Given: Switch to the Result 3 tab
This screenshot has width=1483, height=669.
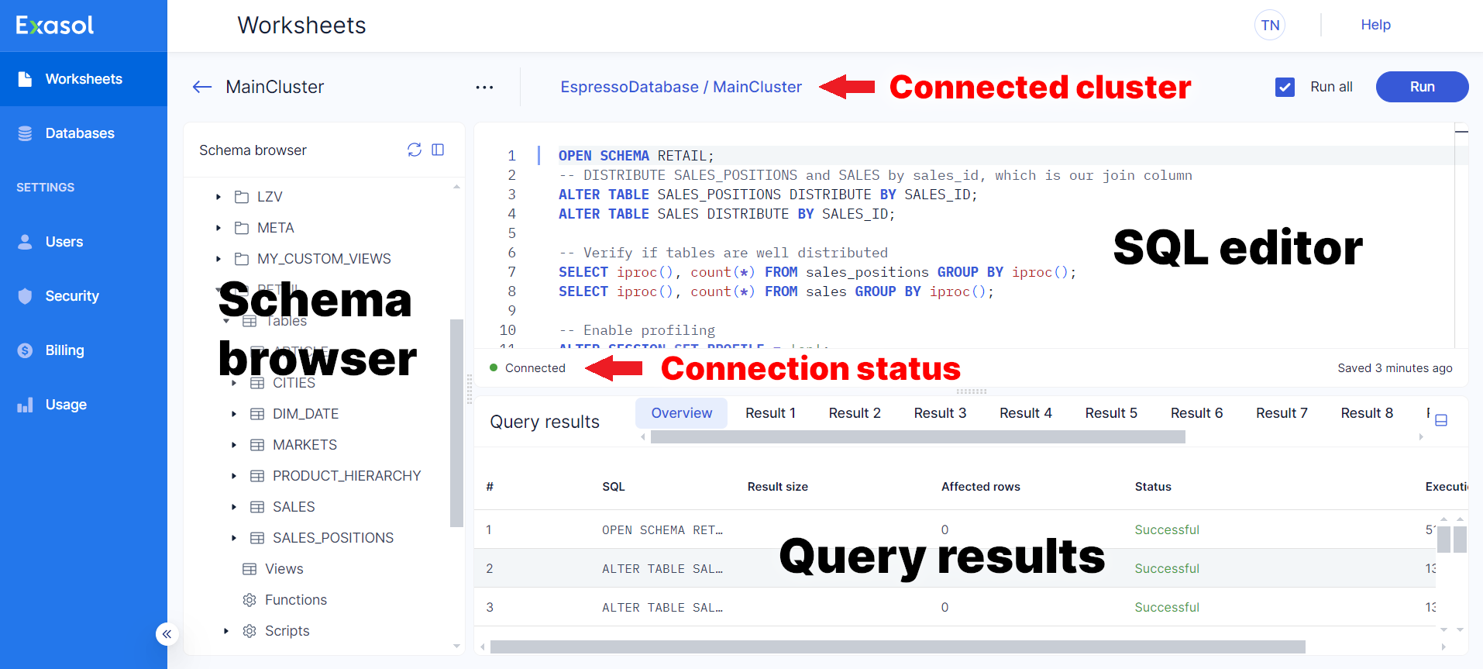Looking at the screenshot, I should (x=940, y=413).
